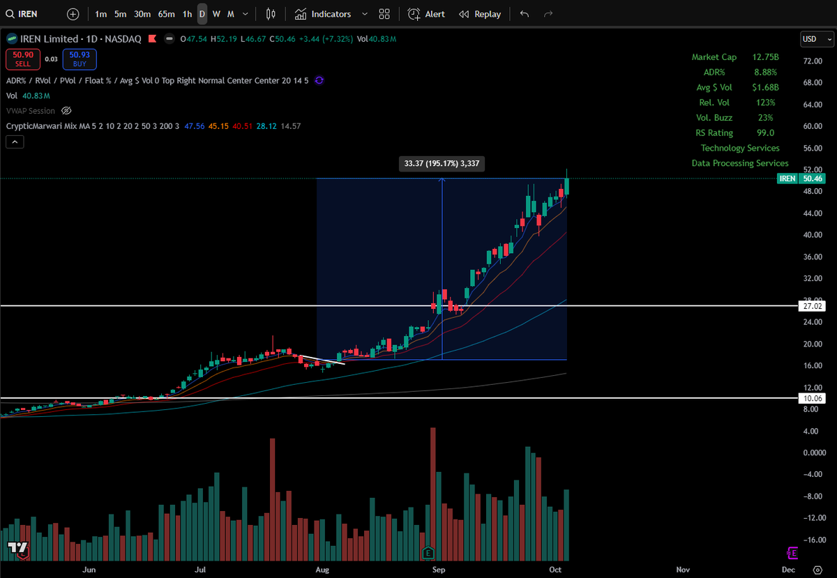837x578 pixels.
Task: Click the green E earnings marker in September
Action: [x=428, y=553]
